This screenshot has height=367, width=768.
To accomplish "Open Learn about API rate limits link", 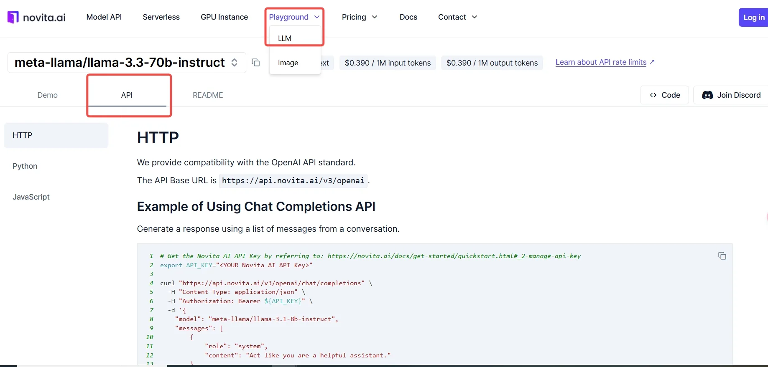I will 605,62.
